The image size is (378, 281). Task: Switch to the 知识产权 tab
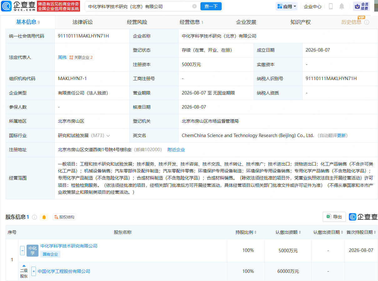tap(300, 22)
